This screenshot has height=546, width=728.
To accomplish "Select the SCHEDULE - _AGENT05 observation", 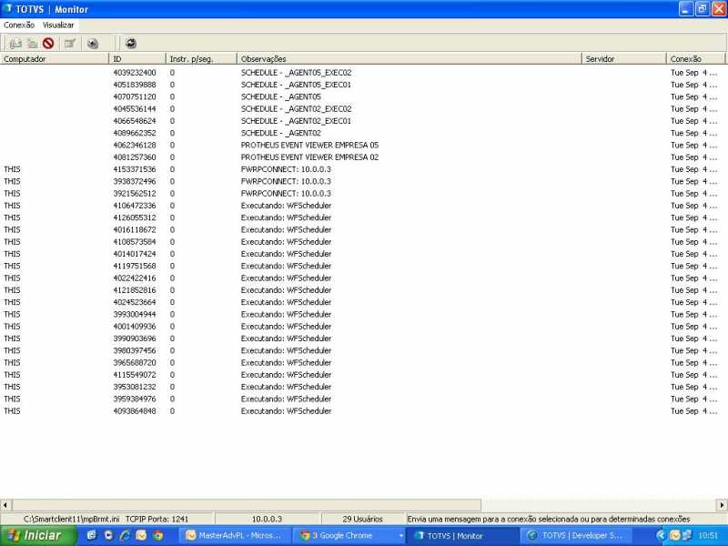I will click(280, 97).
